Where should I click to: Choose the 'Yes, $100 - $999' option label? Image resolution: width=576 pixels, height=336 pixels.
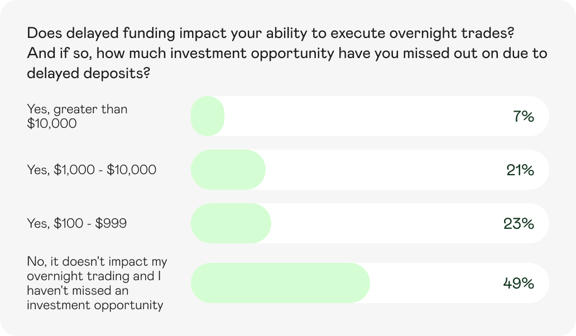point(77,224)
